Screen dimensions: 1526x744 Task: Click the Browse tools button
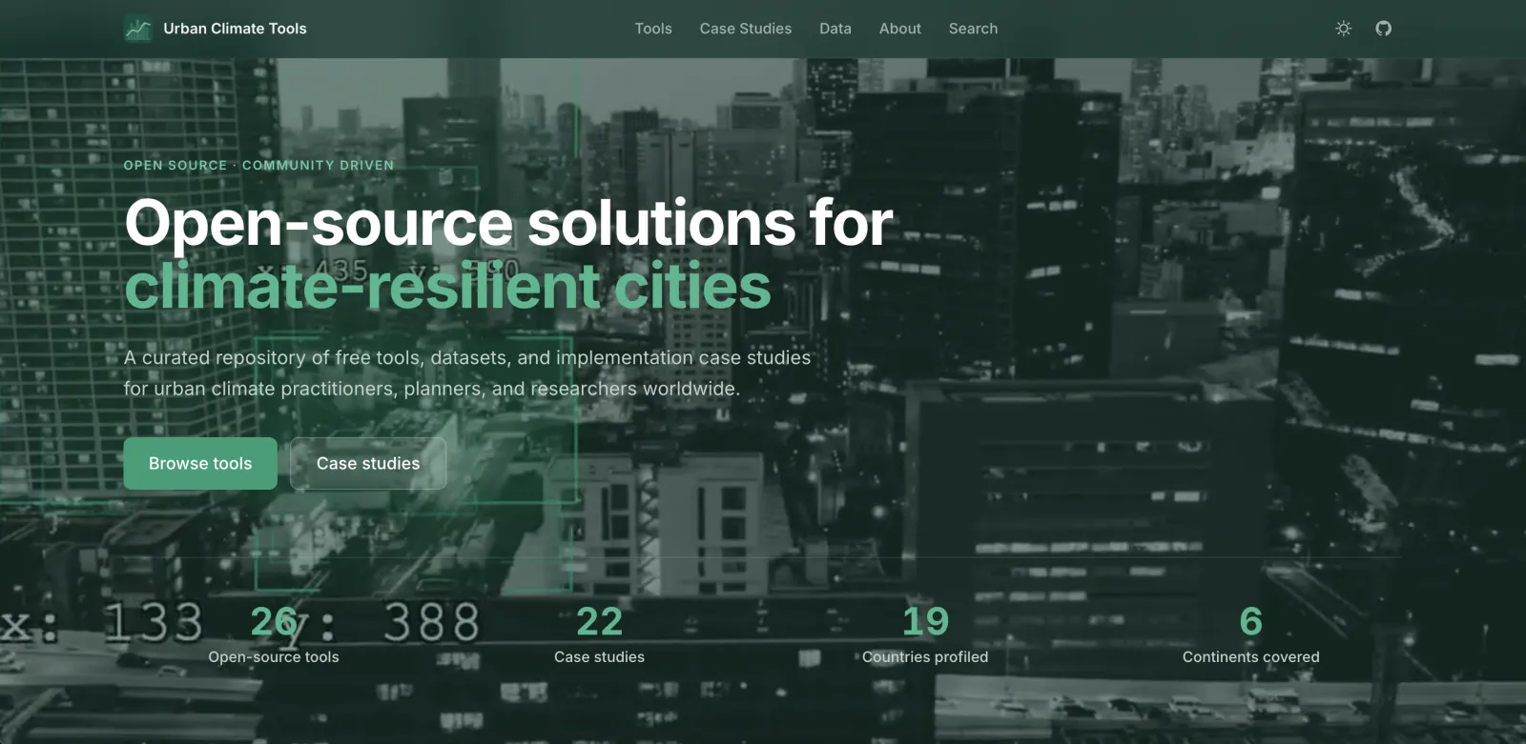coord(200,464)
